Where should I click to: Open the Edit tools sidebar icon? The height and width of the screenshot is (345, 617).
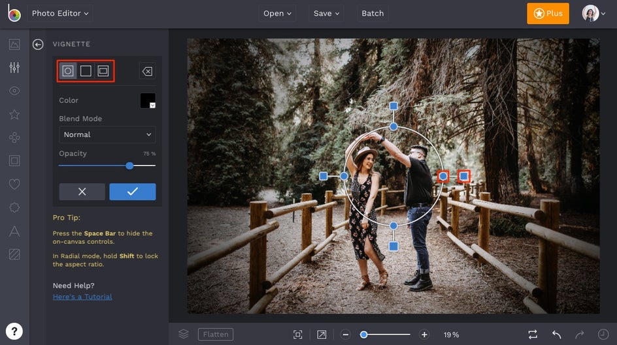click(x=14, y=68)
